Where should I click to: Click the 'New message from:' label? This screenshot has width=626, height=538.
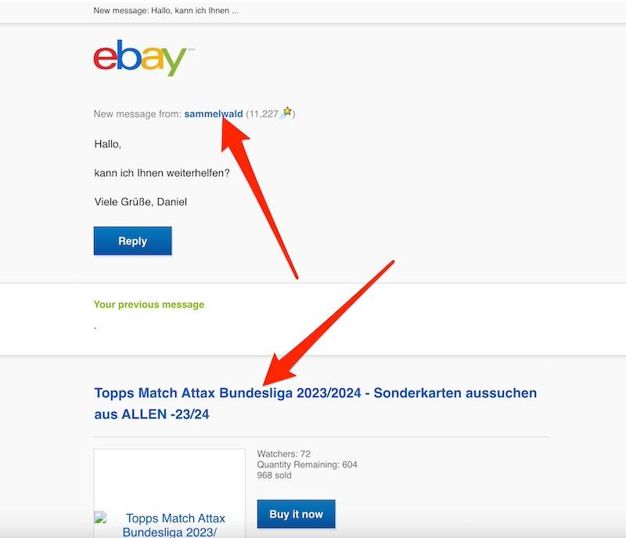[138, 114]
